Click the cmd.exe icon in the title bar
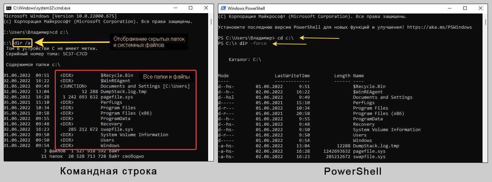492x182 pixels. [x=9, y=8]
